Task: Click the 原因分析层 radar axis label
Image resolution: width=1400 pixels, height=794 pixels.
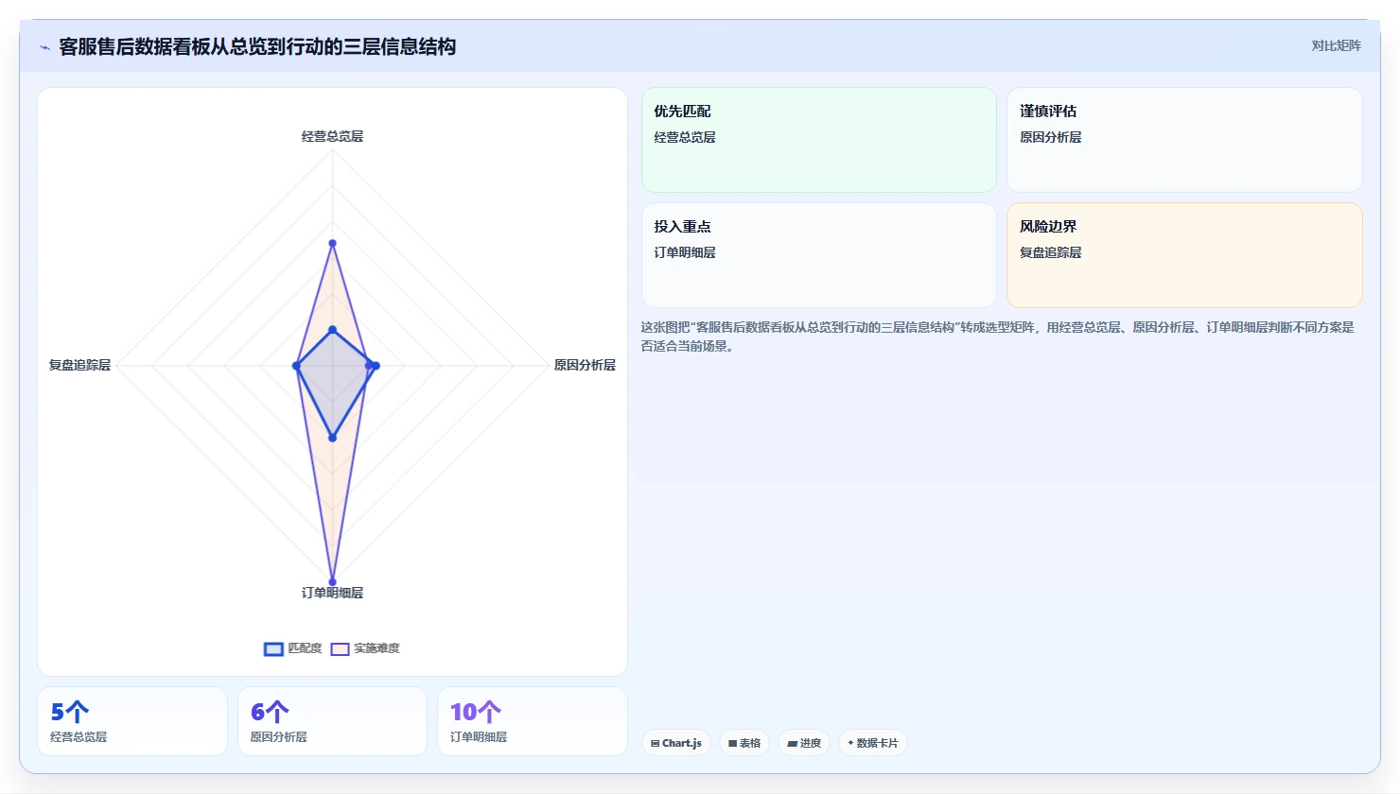Action: pos(585,365)
